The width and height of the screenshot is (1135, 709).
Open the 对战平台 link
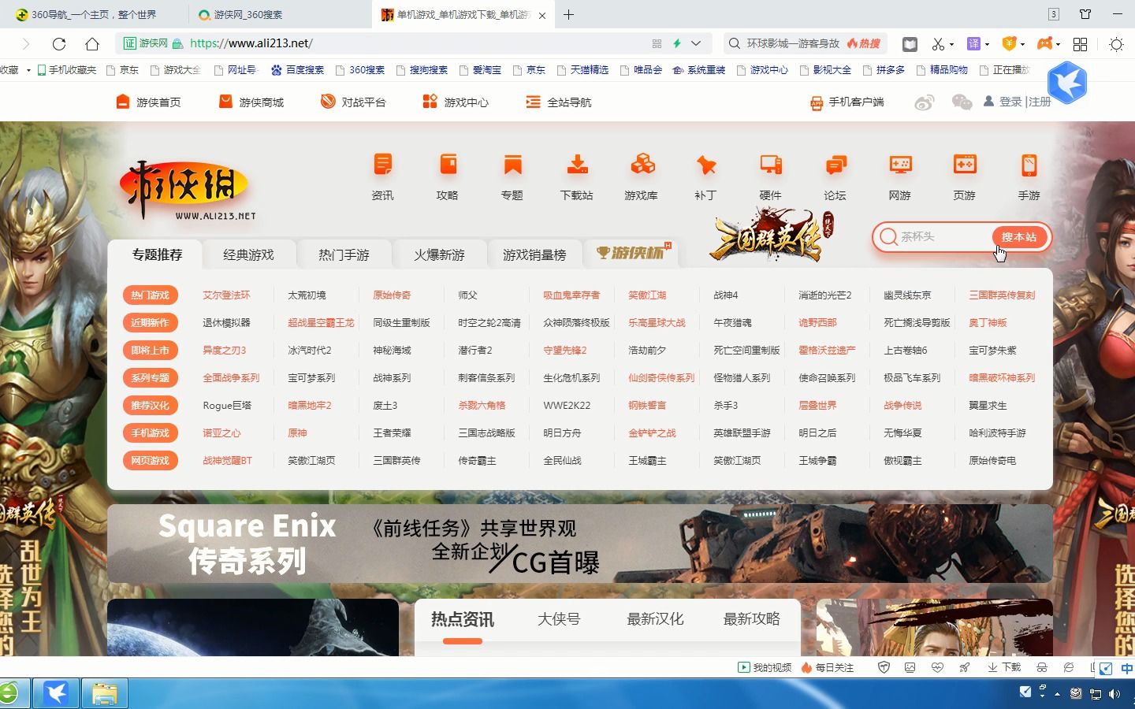pyautogui.click(x=354, y=102)
